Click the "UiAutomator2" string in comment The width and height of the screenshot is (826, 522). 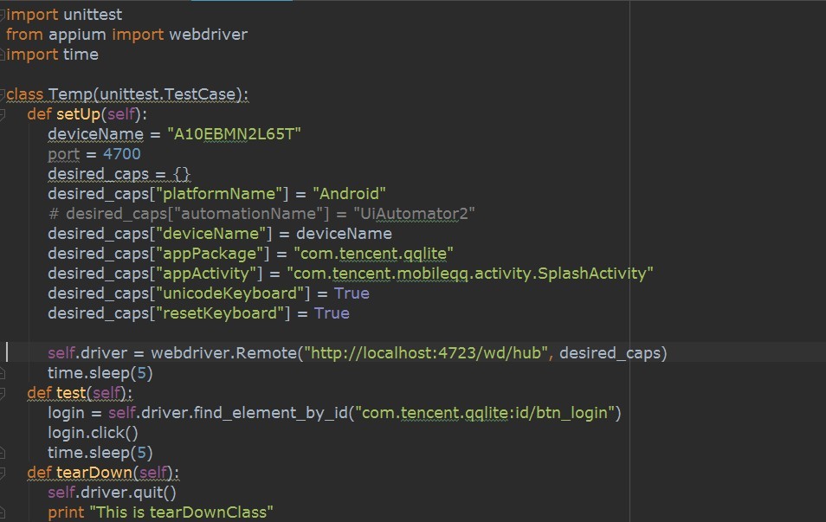414,214
